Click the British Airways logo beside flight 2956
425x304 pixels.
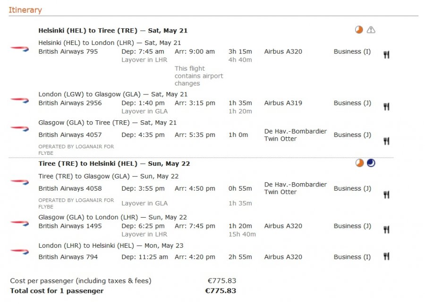[x=19, y=100]
